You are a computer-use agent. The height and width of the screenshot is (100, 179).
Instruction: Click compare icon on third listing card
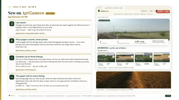151,57
